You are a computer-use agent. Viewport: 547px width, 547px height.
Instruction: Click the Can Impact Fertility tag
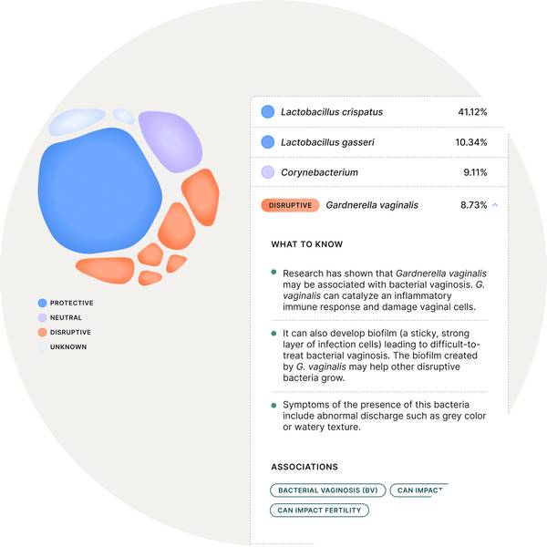point(319,510)
